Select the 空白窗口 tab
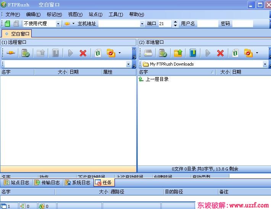Image resolution: width=271 pixels, height=209 pixels. click(x=17, y=34)
